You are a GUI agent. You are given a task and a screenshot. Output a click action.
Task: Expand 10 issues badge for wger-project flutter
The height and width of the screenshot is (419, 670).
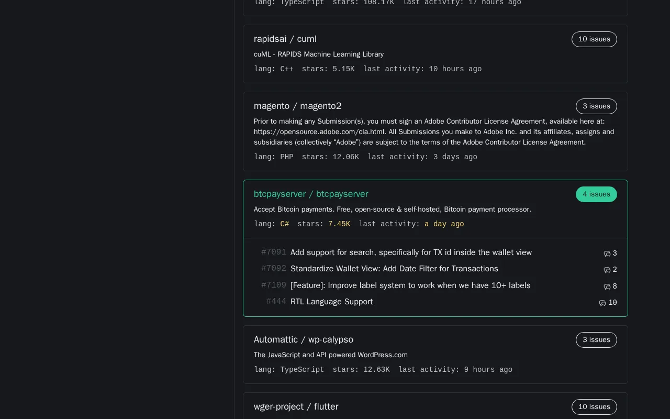pos(594,407)
